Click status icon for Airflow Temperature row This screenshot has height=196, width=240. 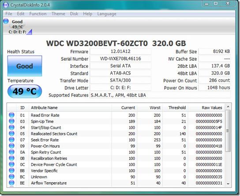pos(11,183)
